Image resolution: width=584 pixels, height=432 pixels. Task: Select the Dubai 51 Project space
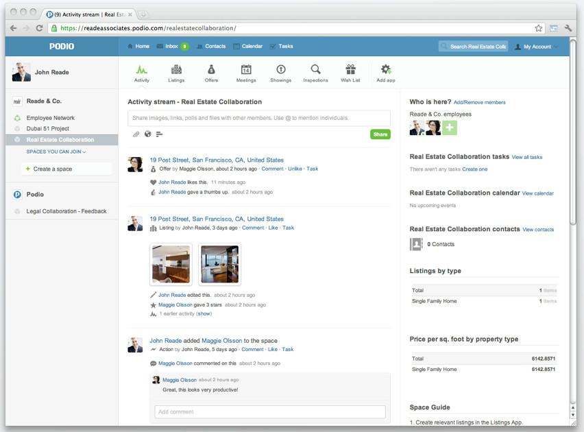tap(48, 129)
